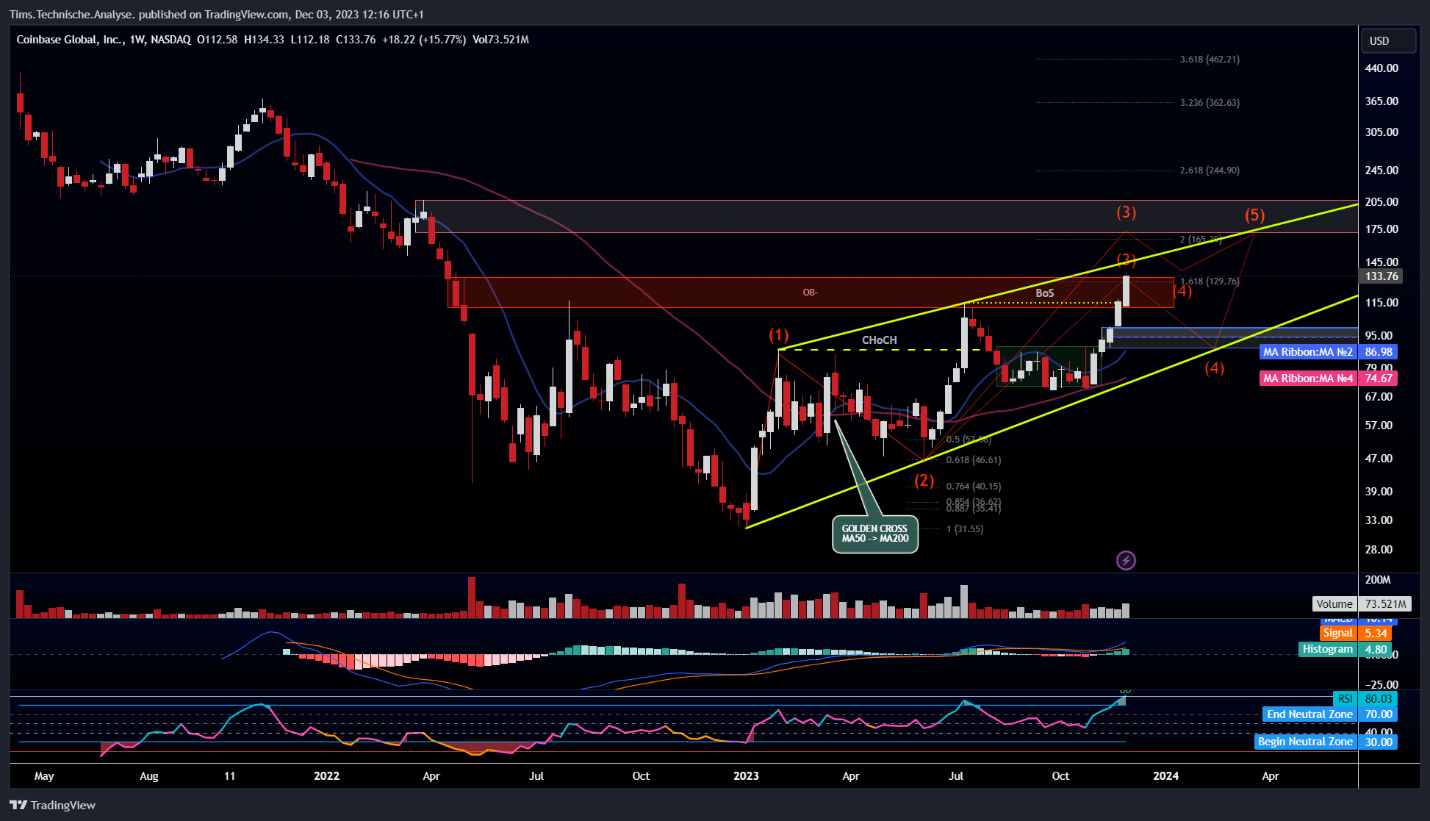The height and width of the screenshot is (821, 1430).
Task: Click the Signal label in MACD pane
Action: (1338, 633)
